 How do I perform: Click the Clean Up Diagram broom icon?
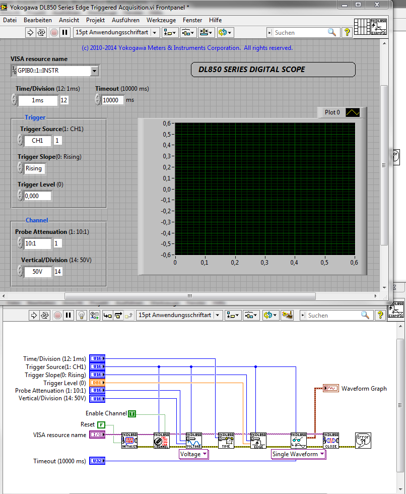(287, 315)
